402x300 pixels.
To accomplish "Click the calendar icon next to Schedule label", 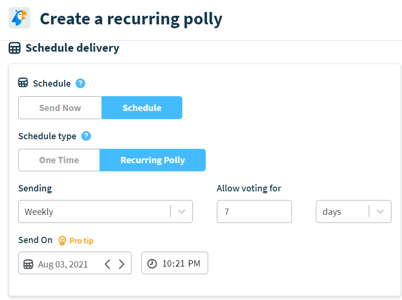I will [23, 82].
